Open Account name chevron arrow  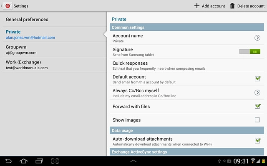click(257, 38)
